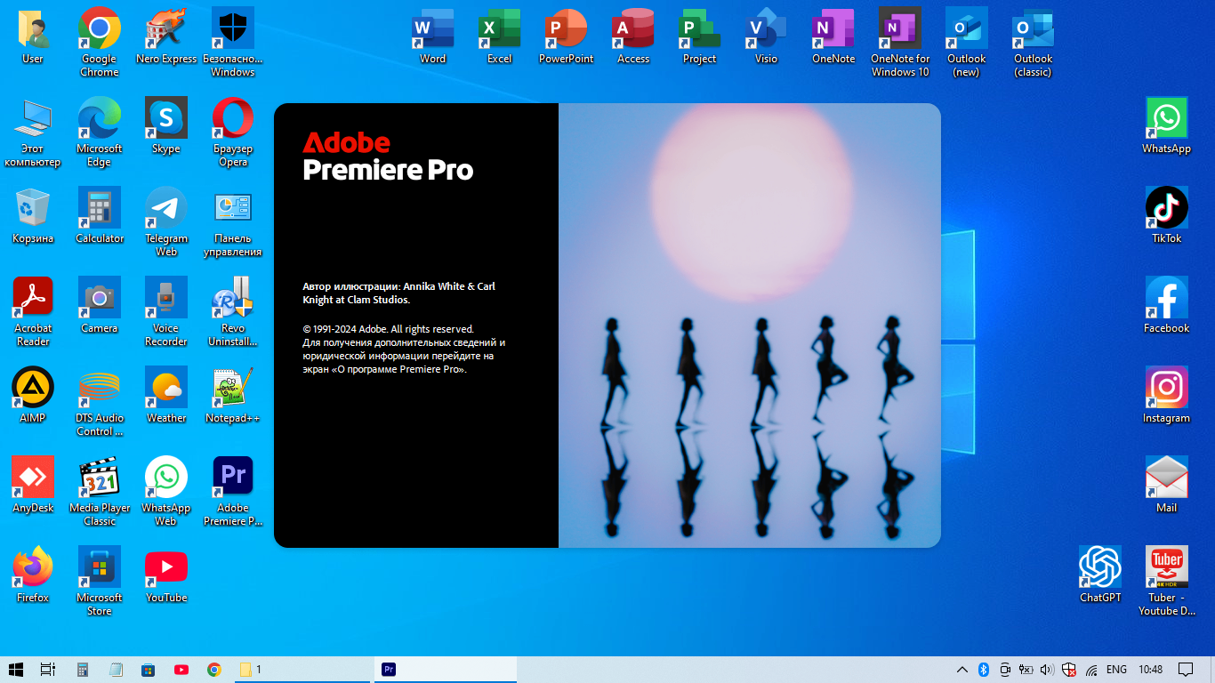Select the Outlook (new) desktop shortcut

967,42
